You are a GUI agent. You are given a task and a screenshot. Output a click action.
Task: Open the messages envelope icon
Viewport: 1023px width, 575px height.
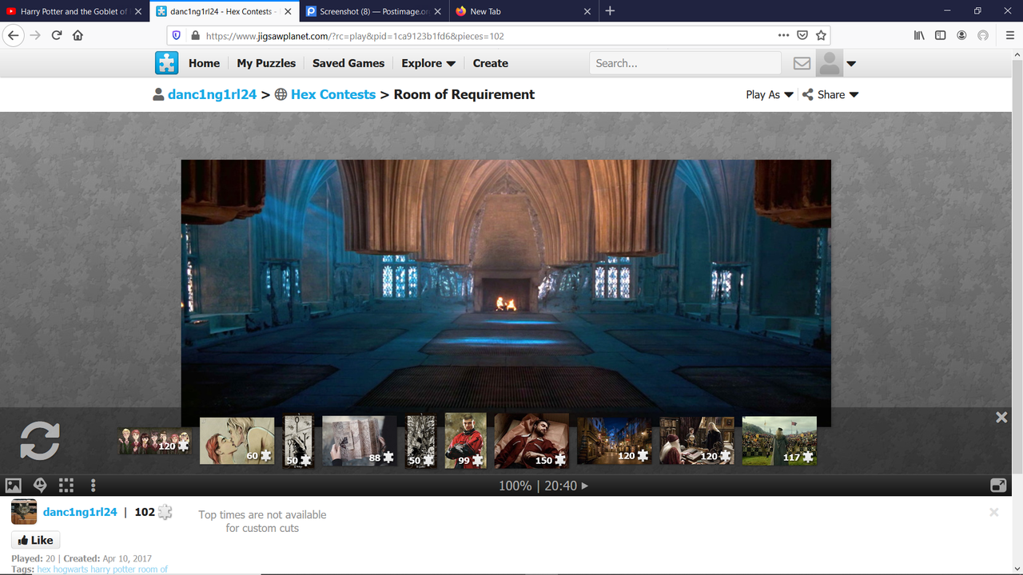pos(802,63)
